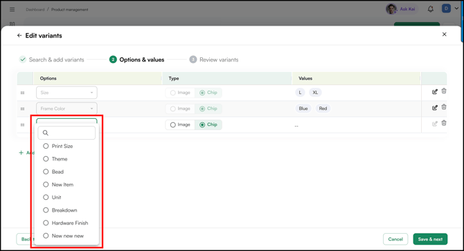The height and width of the screenshot is (251, 464).
Task: Select the New Item radio option
Action: pos(46,185)
